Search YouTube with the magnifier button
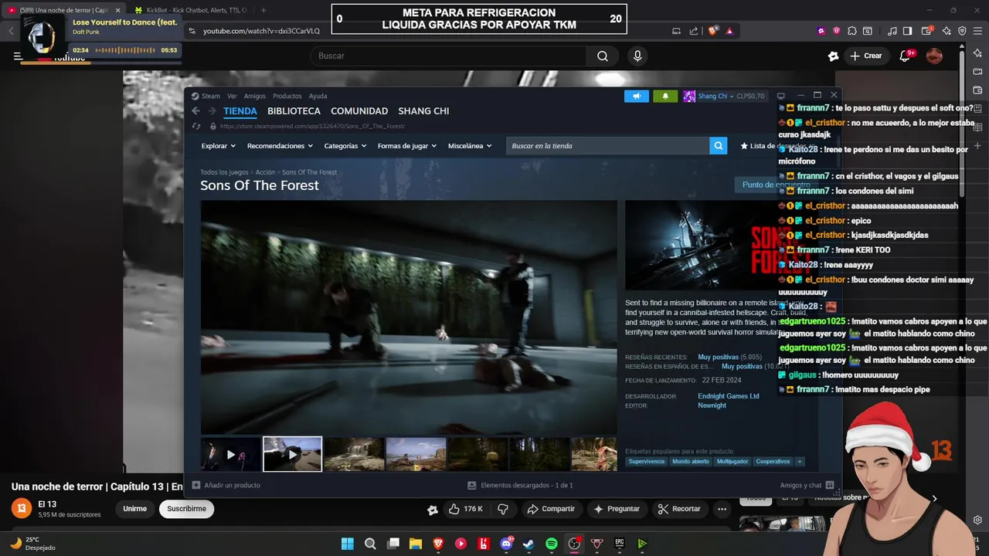Image resolution: width=989 pixels, height=556 pixels. point(603,56)
